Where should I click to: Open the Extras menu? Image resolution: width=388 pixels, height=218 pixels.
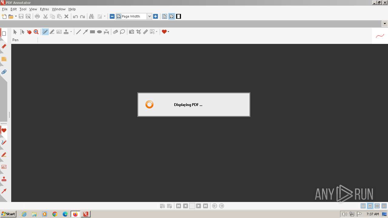click(x=45, y=9)
